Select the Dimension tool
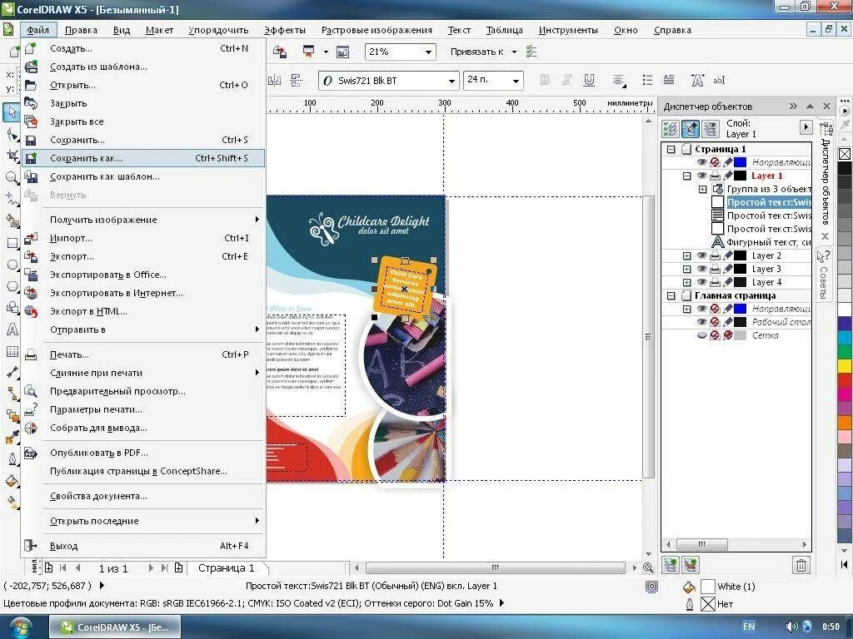The width and height of the screenshot is (853, 639). pos(12,373)
